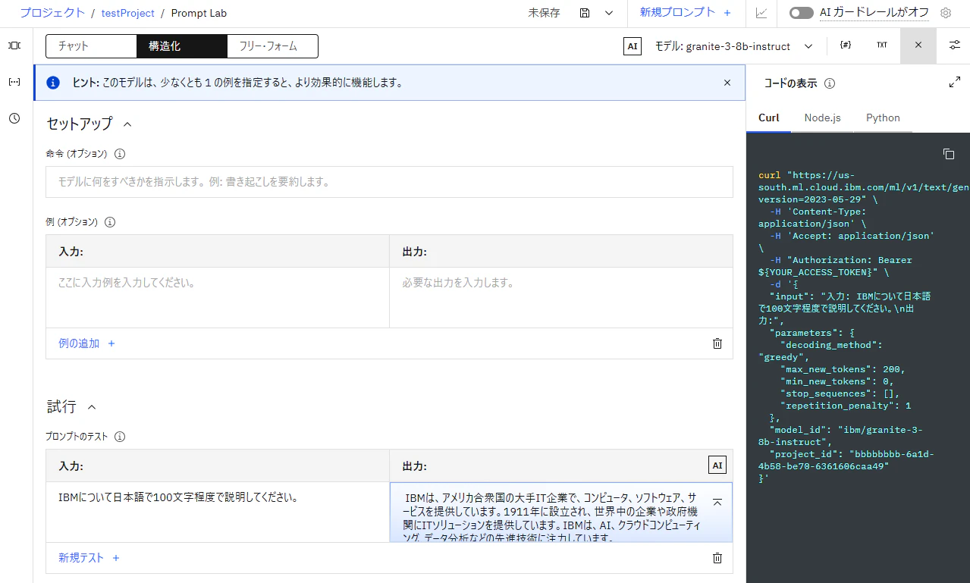The height and width of the screenshot is (583, 970).
Task: Open the model selector dropdown
Action: coord(734,46)
